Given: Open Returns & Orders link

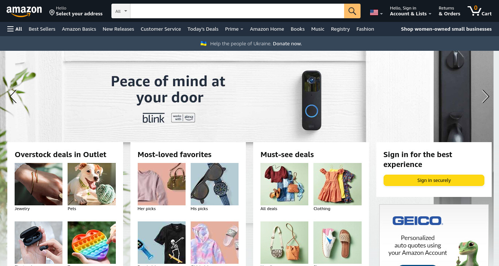Looking at the screenshot, I should tap(449, 11).
